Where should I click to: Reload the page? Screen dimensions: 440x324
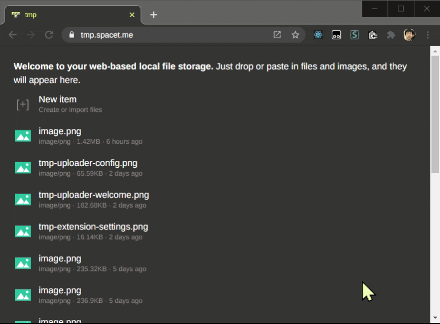coord(49,35)
